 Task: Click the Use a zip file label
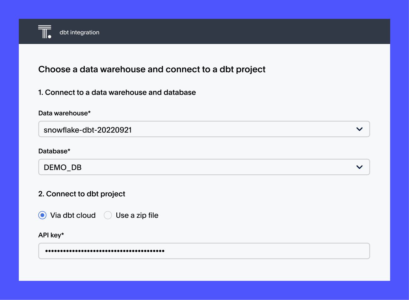pos(137,215)
